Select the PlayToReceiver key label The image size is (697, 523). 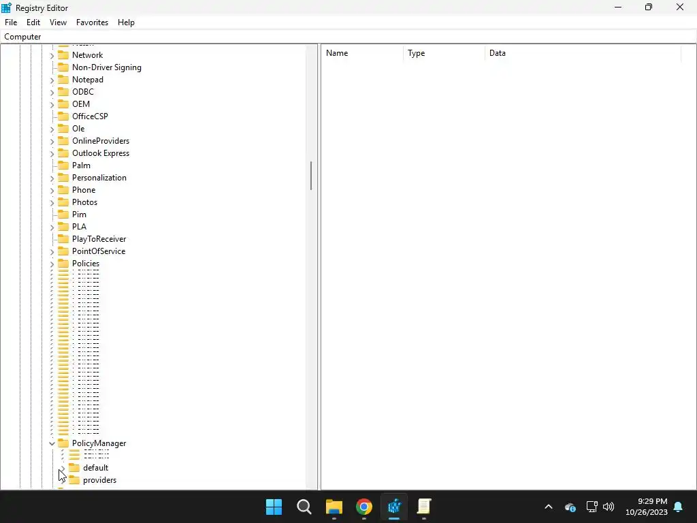coord(99,238)
